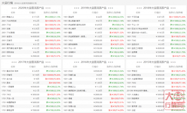
Task: Select the '1801 益品功夫' row
Action: pos(156,44)
